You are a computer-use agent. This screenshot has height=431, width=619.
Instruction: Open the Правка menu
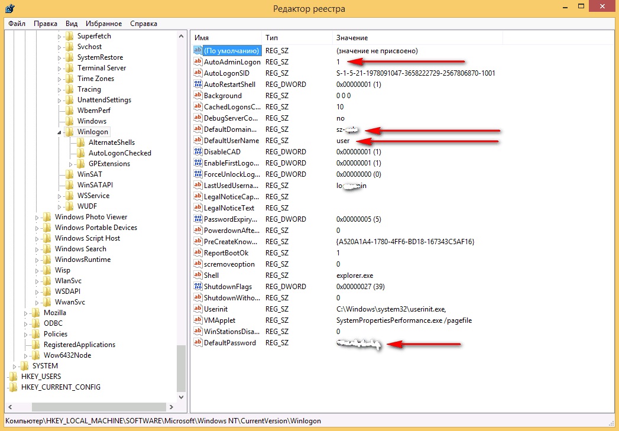coord(46,24)
